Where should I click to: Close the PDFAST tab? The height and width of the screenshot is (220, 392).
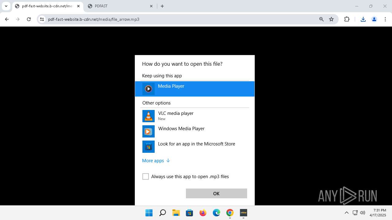151,6
